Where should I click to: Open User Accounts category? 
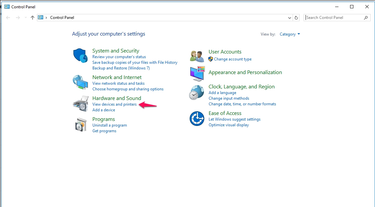[225, 52]
